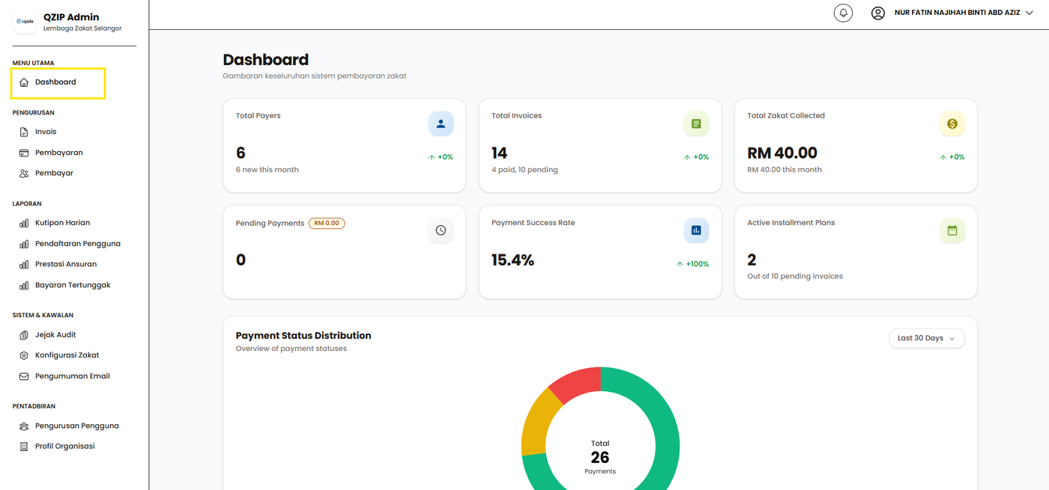Go to Pembayaran in the sidebar
Image resolution: width=1049 pixels, height=490 pixels.
[x=58, y=153]
